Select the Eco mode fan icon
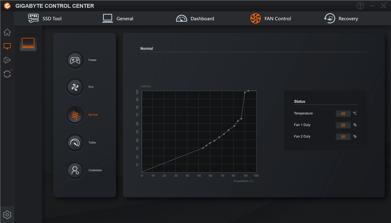391x223 pixels. 75,87
